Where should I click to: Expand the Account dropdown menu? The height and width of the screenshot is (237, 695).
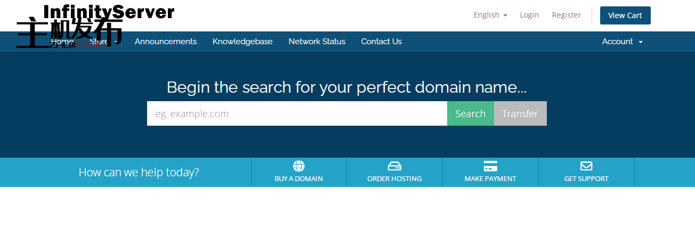point(622,42)
